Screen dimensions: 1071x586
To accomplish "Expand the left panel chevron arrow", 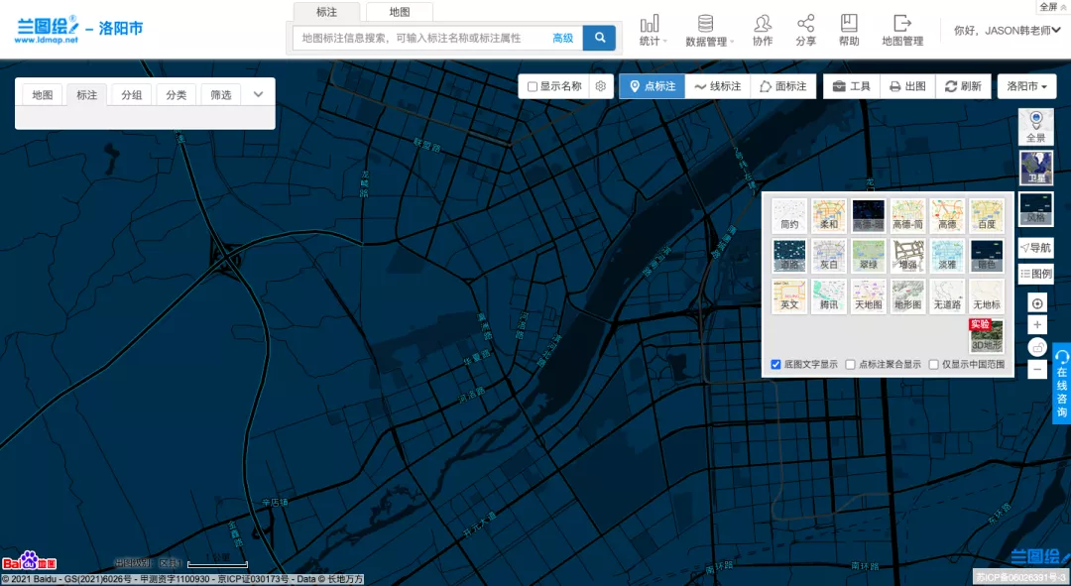I will pos(258,94).
